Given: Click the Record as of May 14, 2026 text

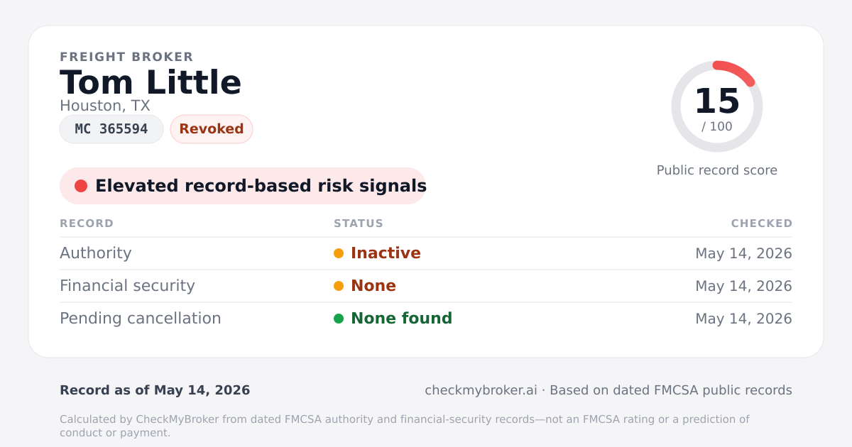Looking at the screenshot, I should (x=155, y=390).
